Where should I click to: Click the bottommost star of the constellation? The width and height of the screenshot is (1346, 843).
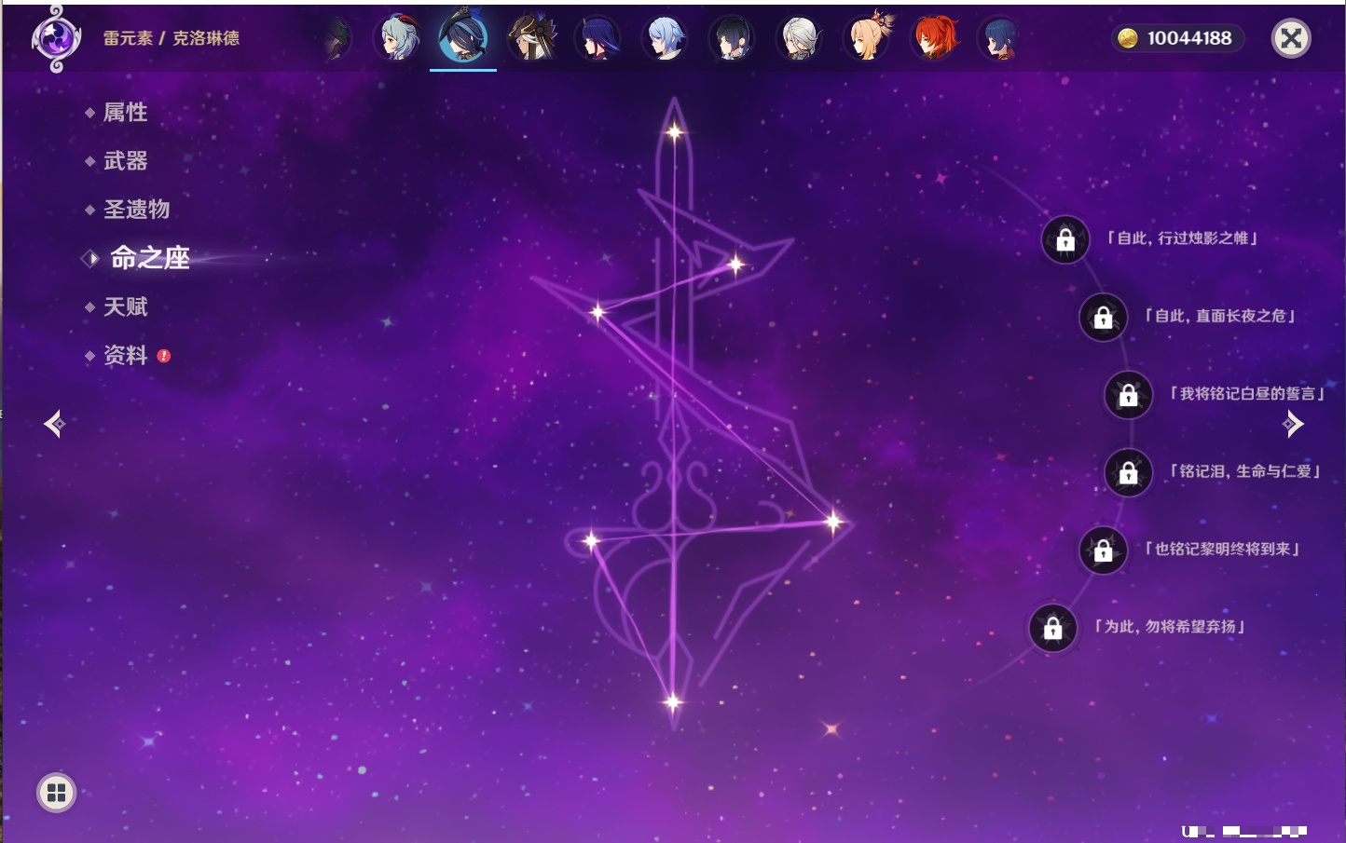(x=672, y=702)
